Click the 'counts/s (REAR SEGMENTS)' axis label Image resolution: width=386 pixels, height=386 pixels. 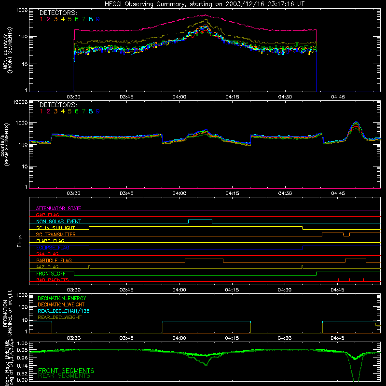[5, 145]
